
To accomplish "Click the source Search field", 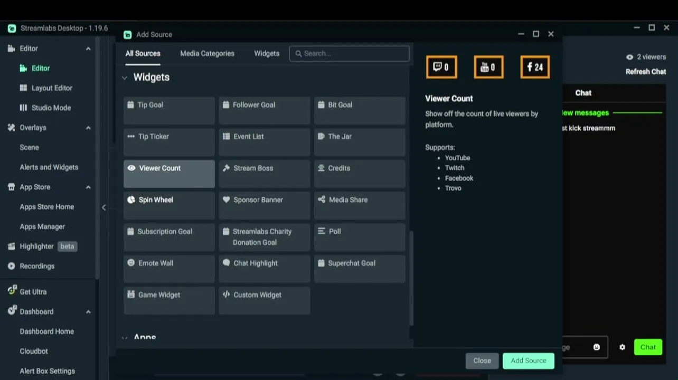I will [349, 53].
